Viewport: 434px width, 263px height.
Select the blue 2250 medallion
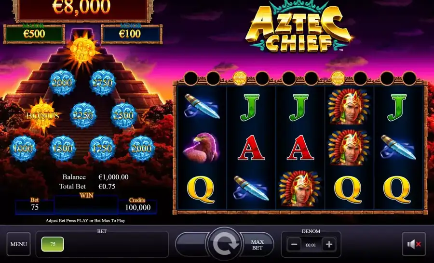pyautogui.click(x=83, y=115)
